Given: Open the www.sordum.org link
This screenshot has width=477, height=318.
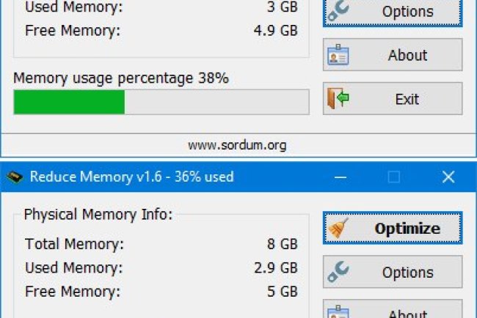Looking at the screenshot, I should click(x=237, y=145).
